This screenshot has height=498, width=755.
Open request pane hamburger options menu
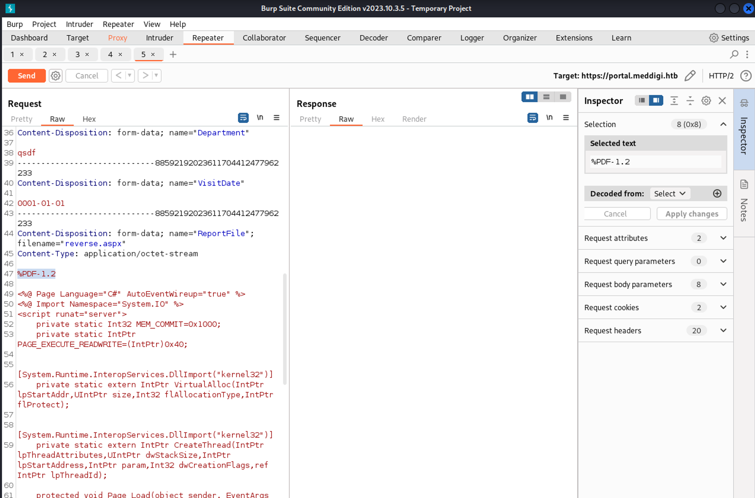pos(276,118)
